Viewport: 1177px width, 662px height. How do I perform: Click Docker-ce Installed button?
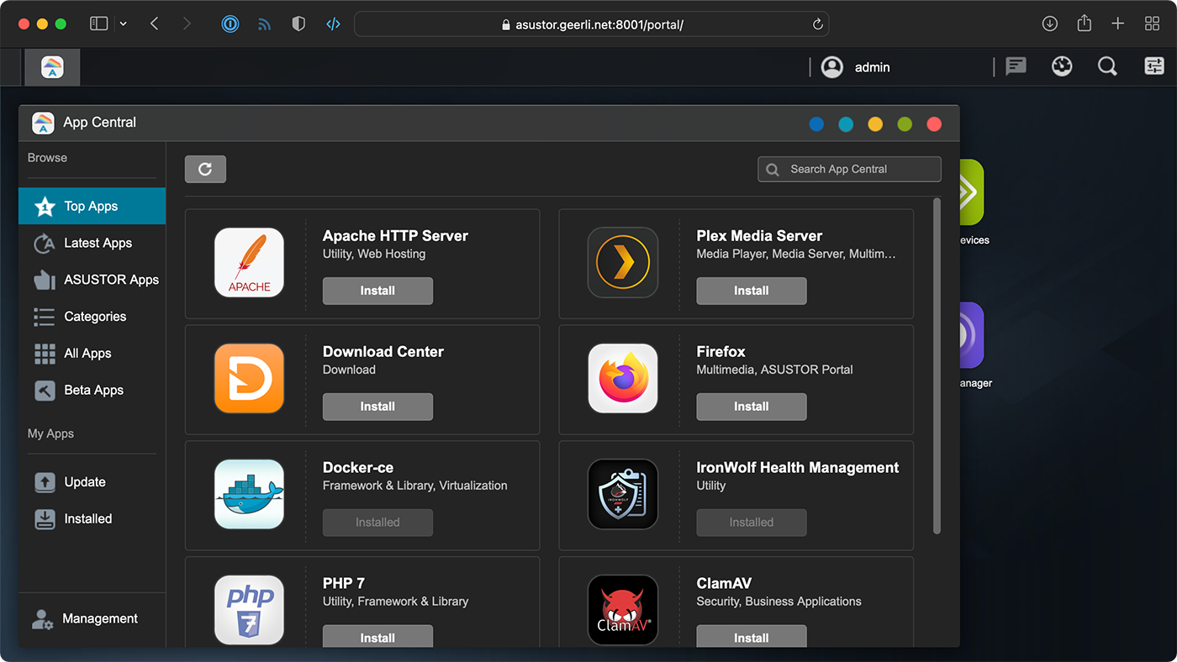tap(377, 523)
